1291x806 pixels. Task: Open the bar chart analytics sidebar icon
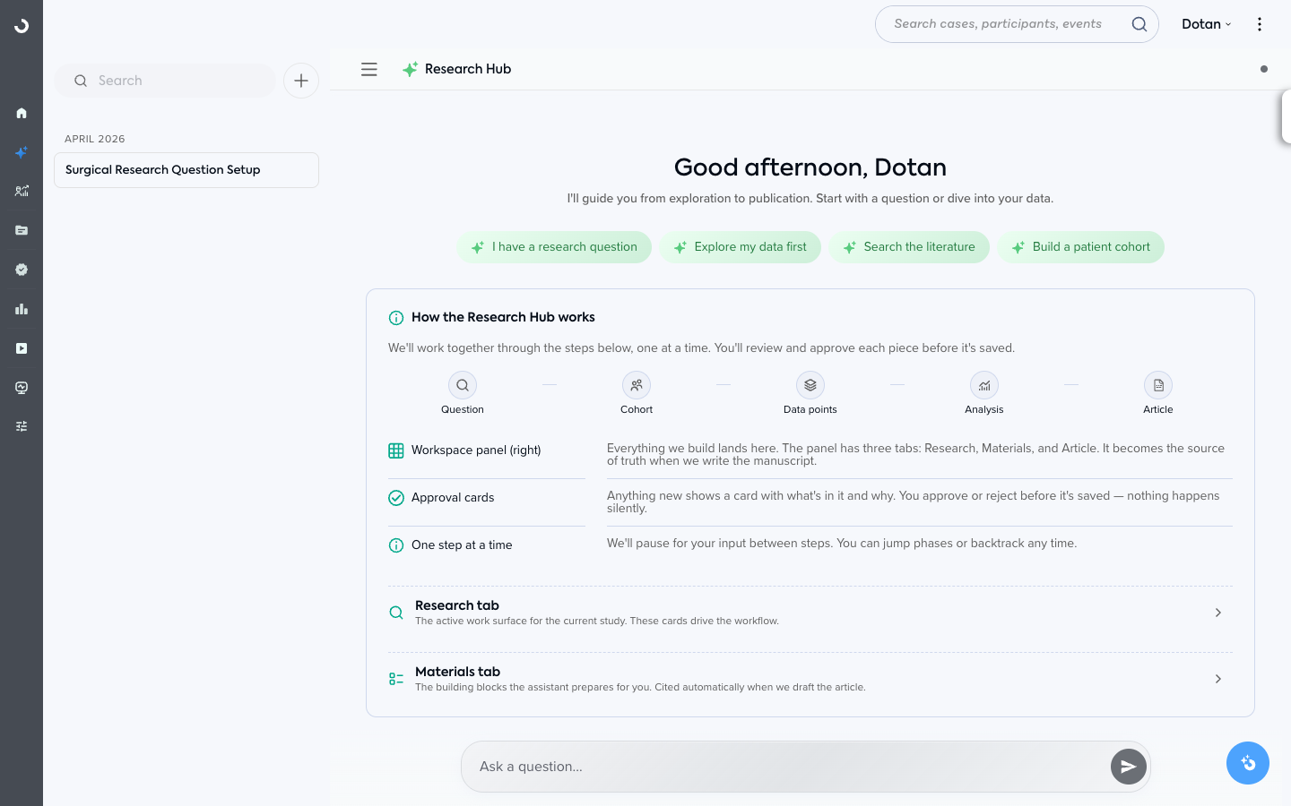[22, 309]
